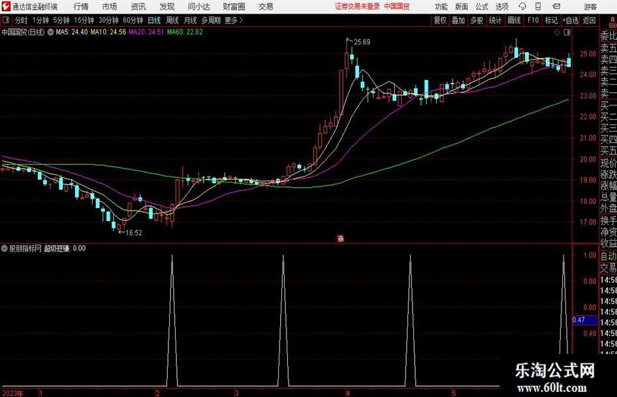This screenshot has height=397, width=617.
Task: Open the 资讯 menu
Action: pos(138,7)
